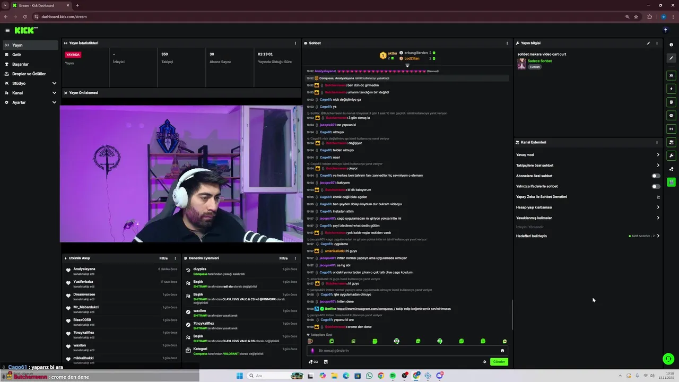The height and width of the screenshot is (382, 679).
Task: Click the shop icon below message box
Action: (326, 362)
